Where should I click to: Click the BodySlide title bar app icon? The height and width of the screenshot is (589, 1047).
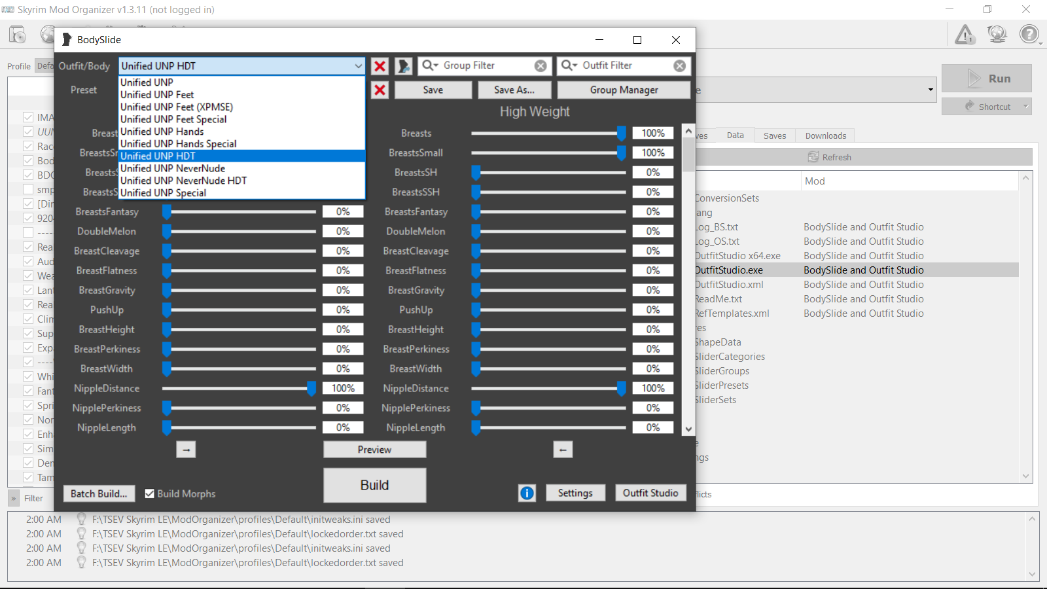click(67, 40)
